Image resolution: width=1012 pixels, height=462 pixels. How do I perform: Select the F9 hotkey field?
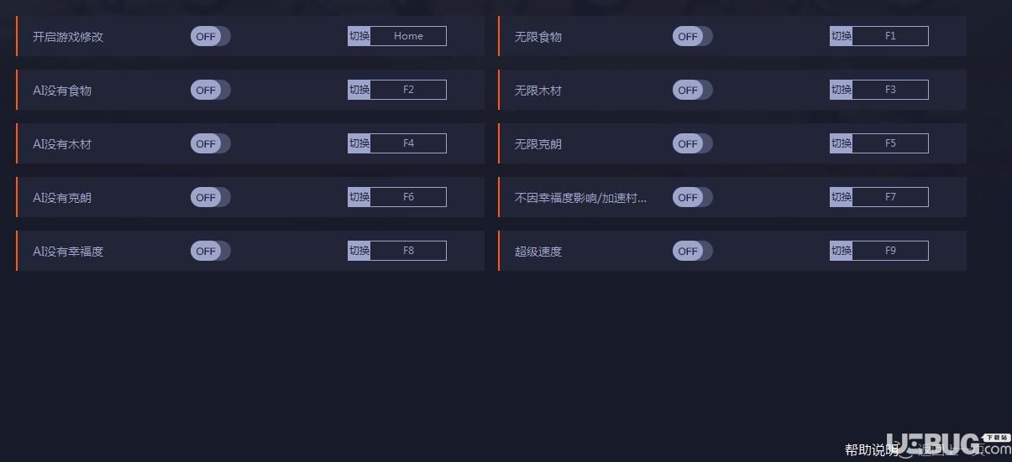pyautogui.click(x=890, y=251)
